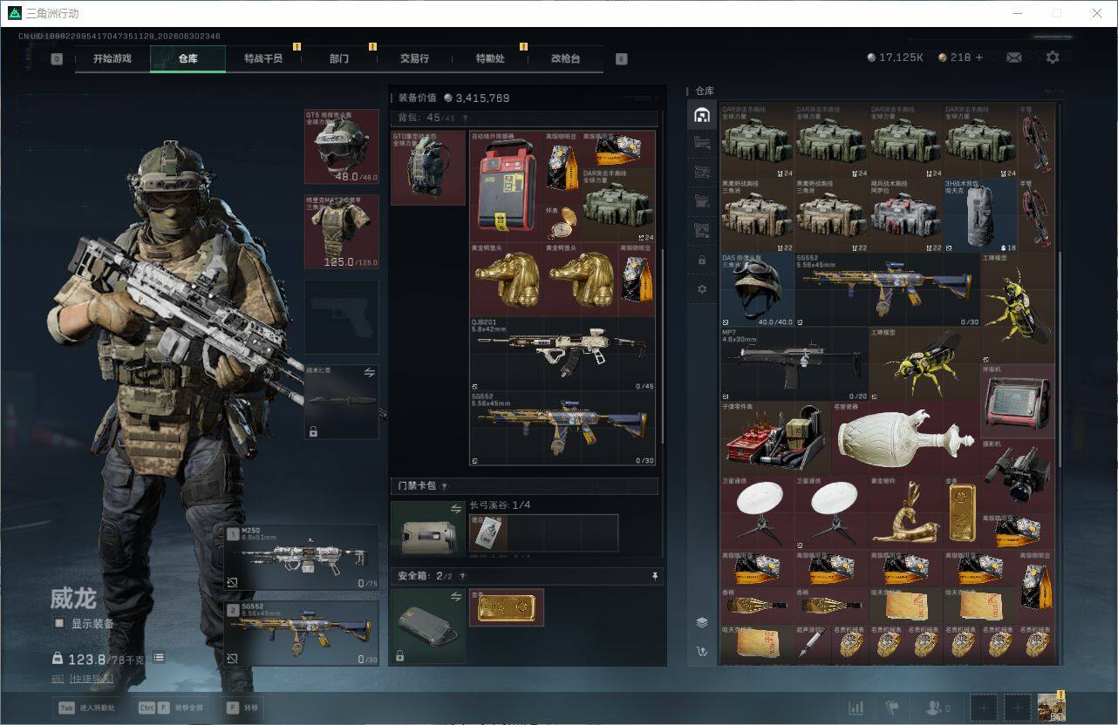The image size is (1118, 725).
Task: Click the help icon next to 门禁卡包
Action: (x=444, y=486)
